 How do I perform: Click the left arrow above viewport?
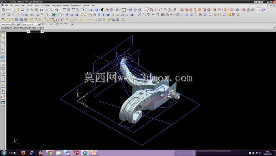[x=29, y=31]
